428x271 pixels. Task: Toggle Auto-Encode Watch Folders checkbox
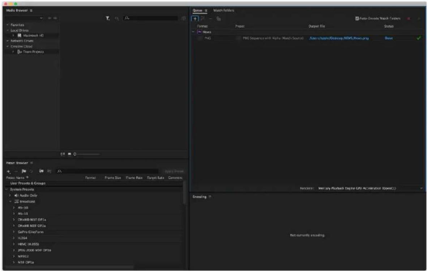tap(357, 18)
